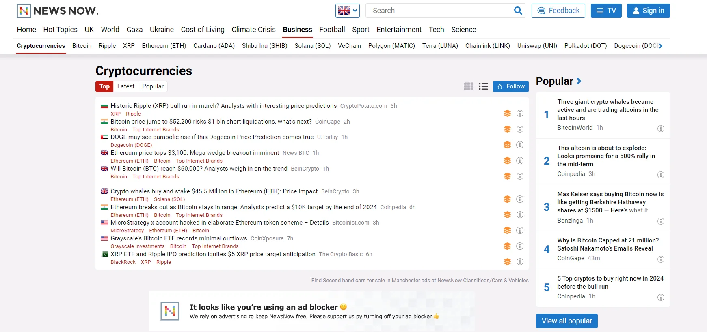This screenshot has height=332, width=707.
Task: Open the Climate Crisis menu item
Action: click(253, 30)
